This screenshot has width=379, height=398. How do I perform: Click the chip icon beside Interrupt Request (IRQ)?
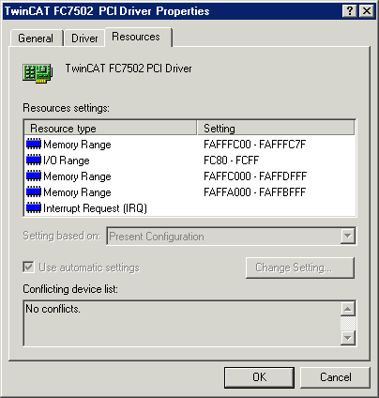click(34, 208)
